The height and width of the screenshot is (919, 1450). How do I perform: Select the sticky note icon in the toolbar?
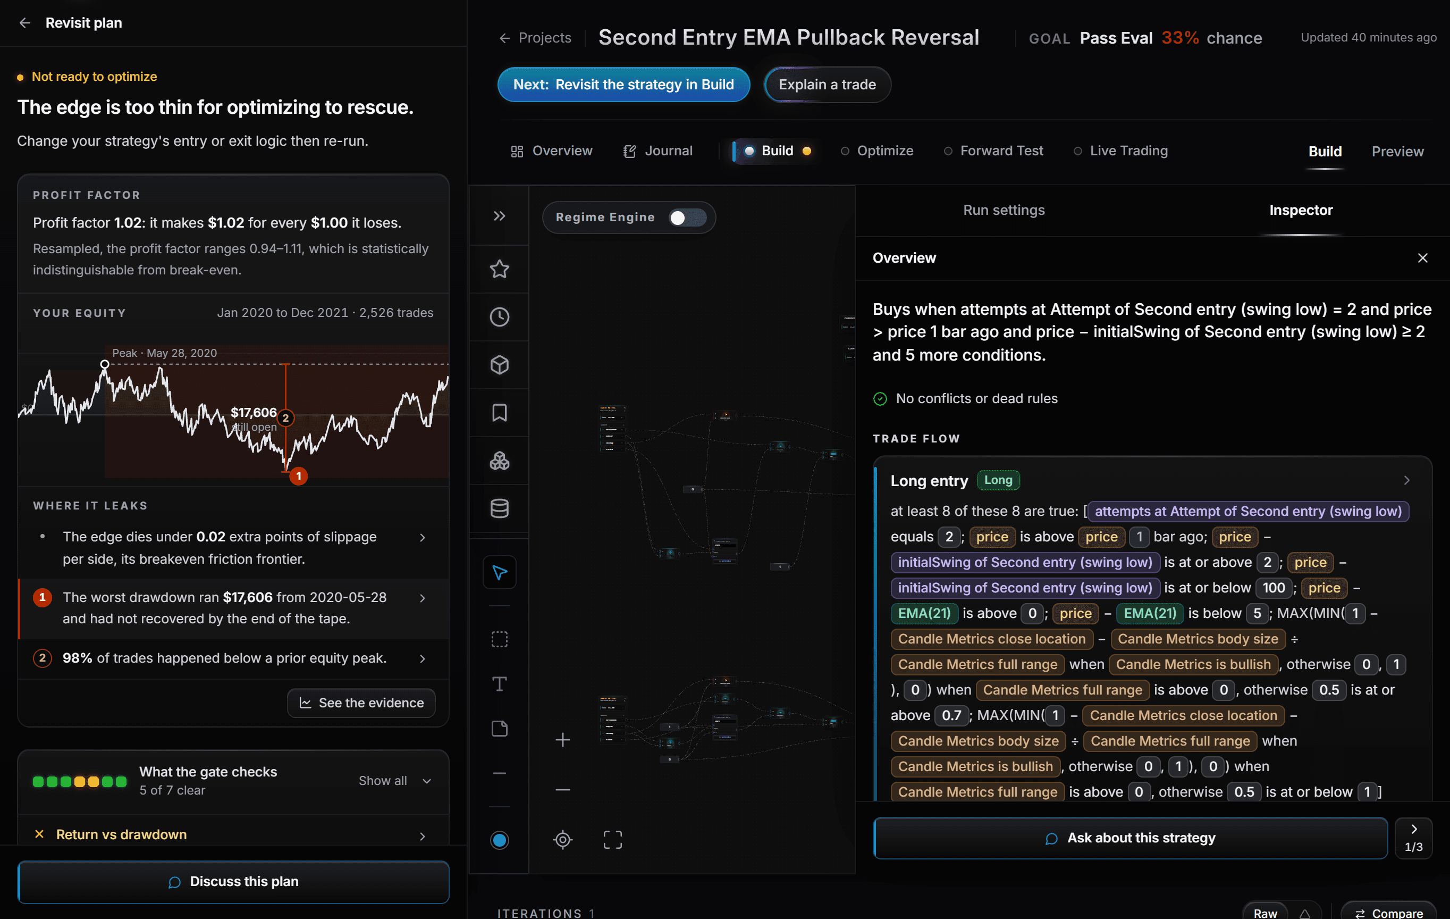pos(499,729)
